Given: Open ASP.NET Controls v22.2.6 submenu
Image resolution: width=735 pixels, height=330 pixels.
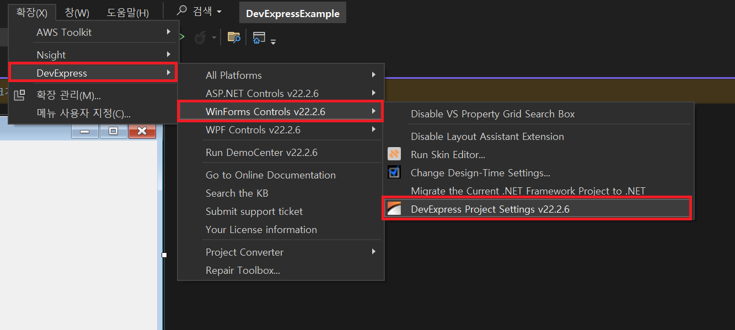Looking at the screenshot, I should (x=281, y=94).
